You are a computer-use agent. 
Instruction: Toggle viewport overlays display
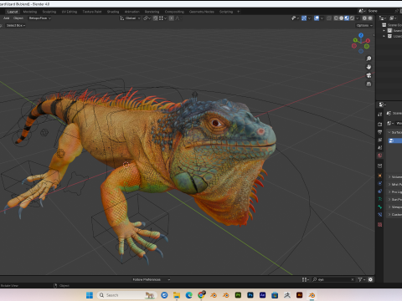(317, 18)
